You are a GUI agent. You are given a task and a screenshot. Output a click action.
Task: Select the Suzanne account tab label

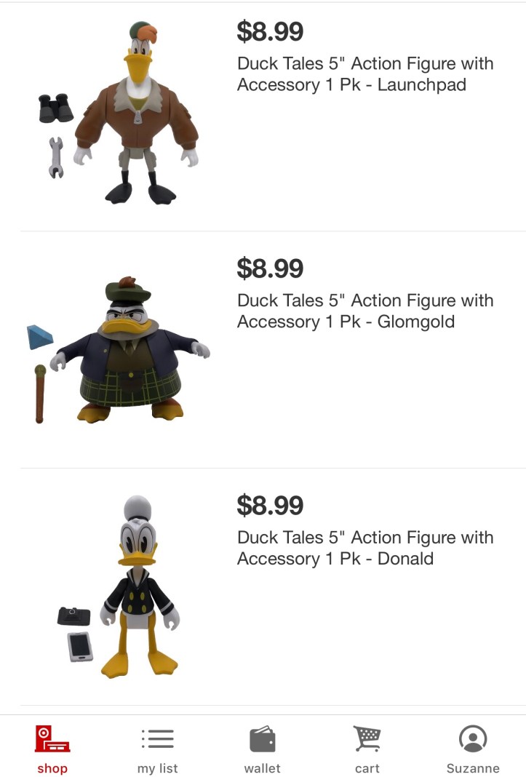pyautogui.click(x=473, y=768)
